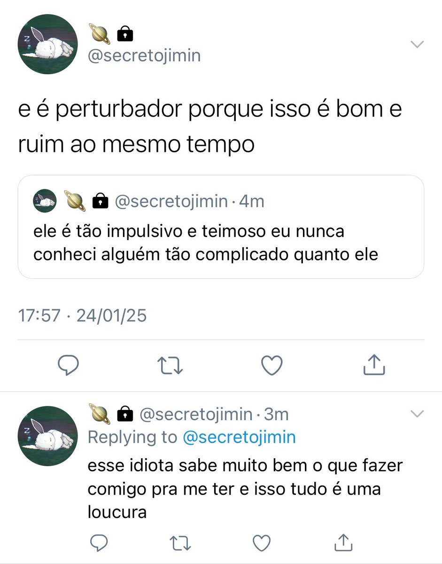Open @secretojimin handle in quoted tweet
The image size is (442, 564).
171,201
